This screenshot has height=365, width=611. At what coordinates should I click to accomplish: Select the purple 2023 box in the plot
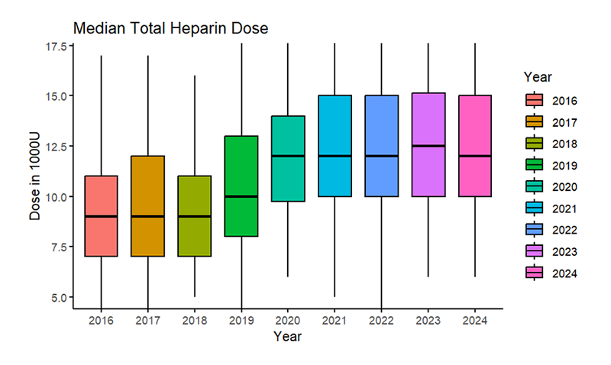point(428,144)
